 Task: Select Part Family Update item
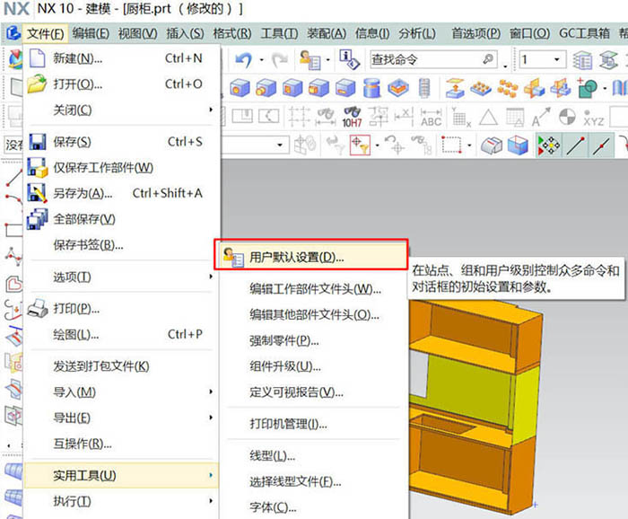(x=314, y=366)
